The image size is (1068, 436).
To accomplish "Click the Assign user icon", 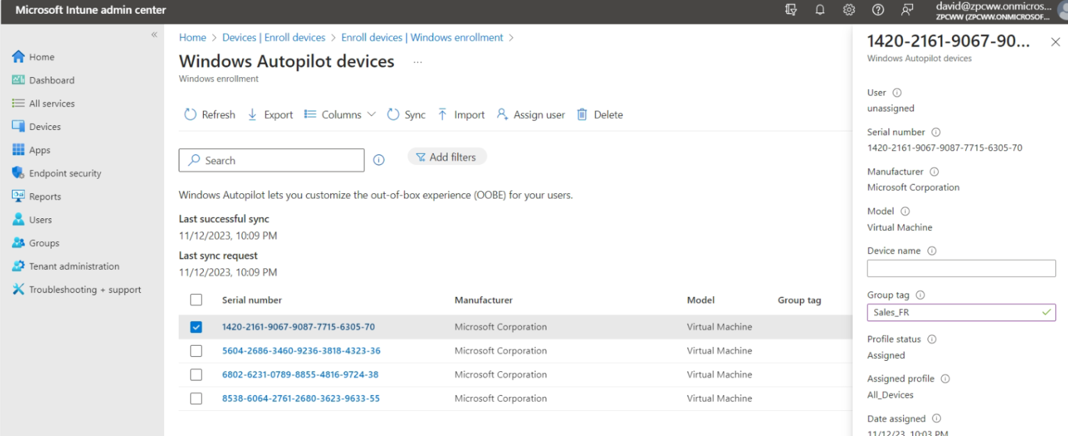I will pyautogui.click(x=502, y=115).
